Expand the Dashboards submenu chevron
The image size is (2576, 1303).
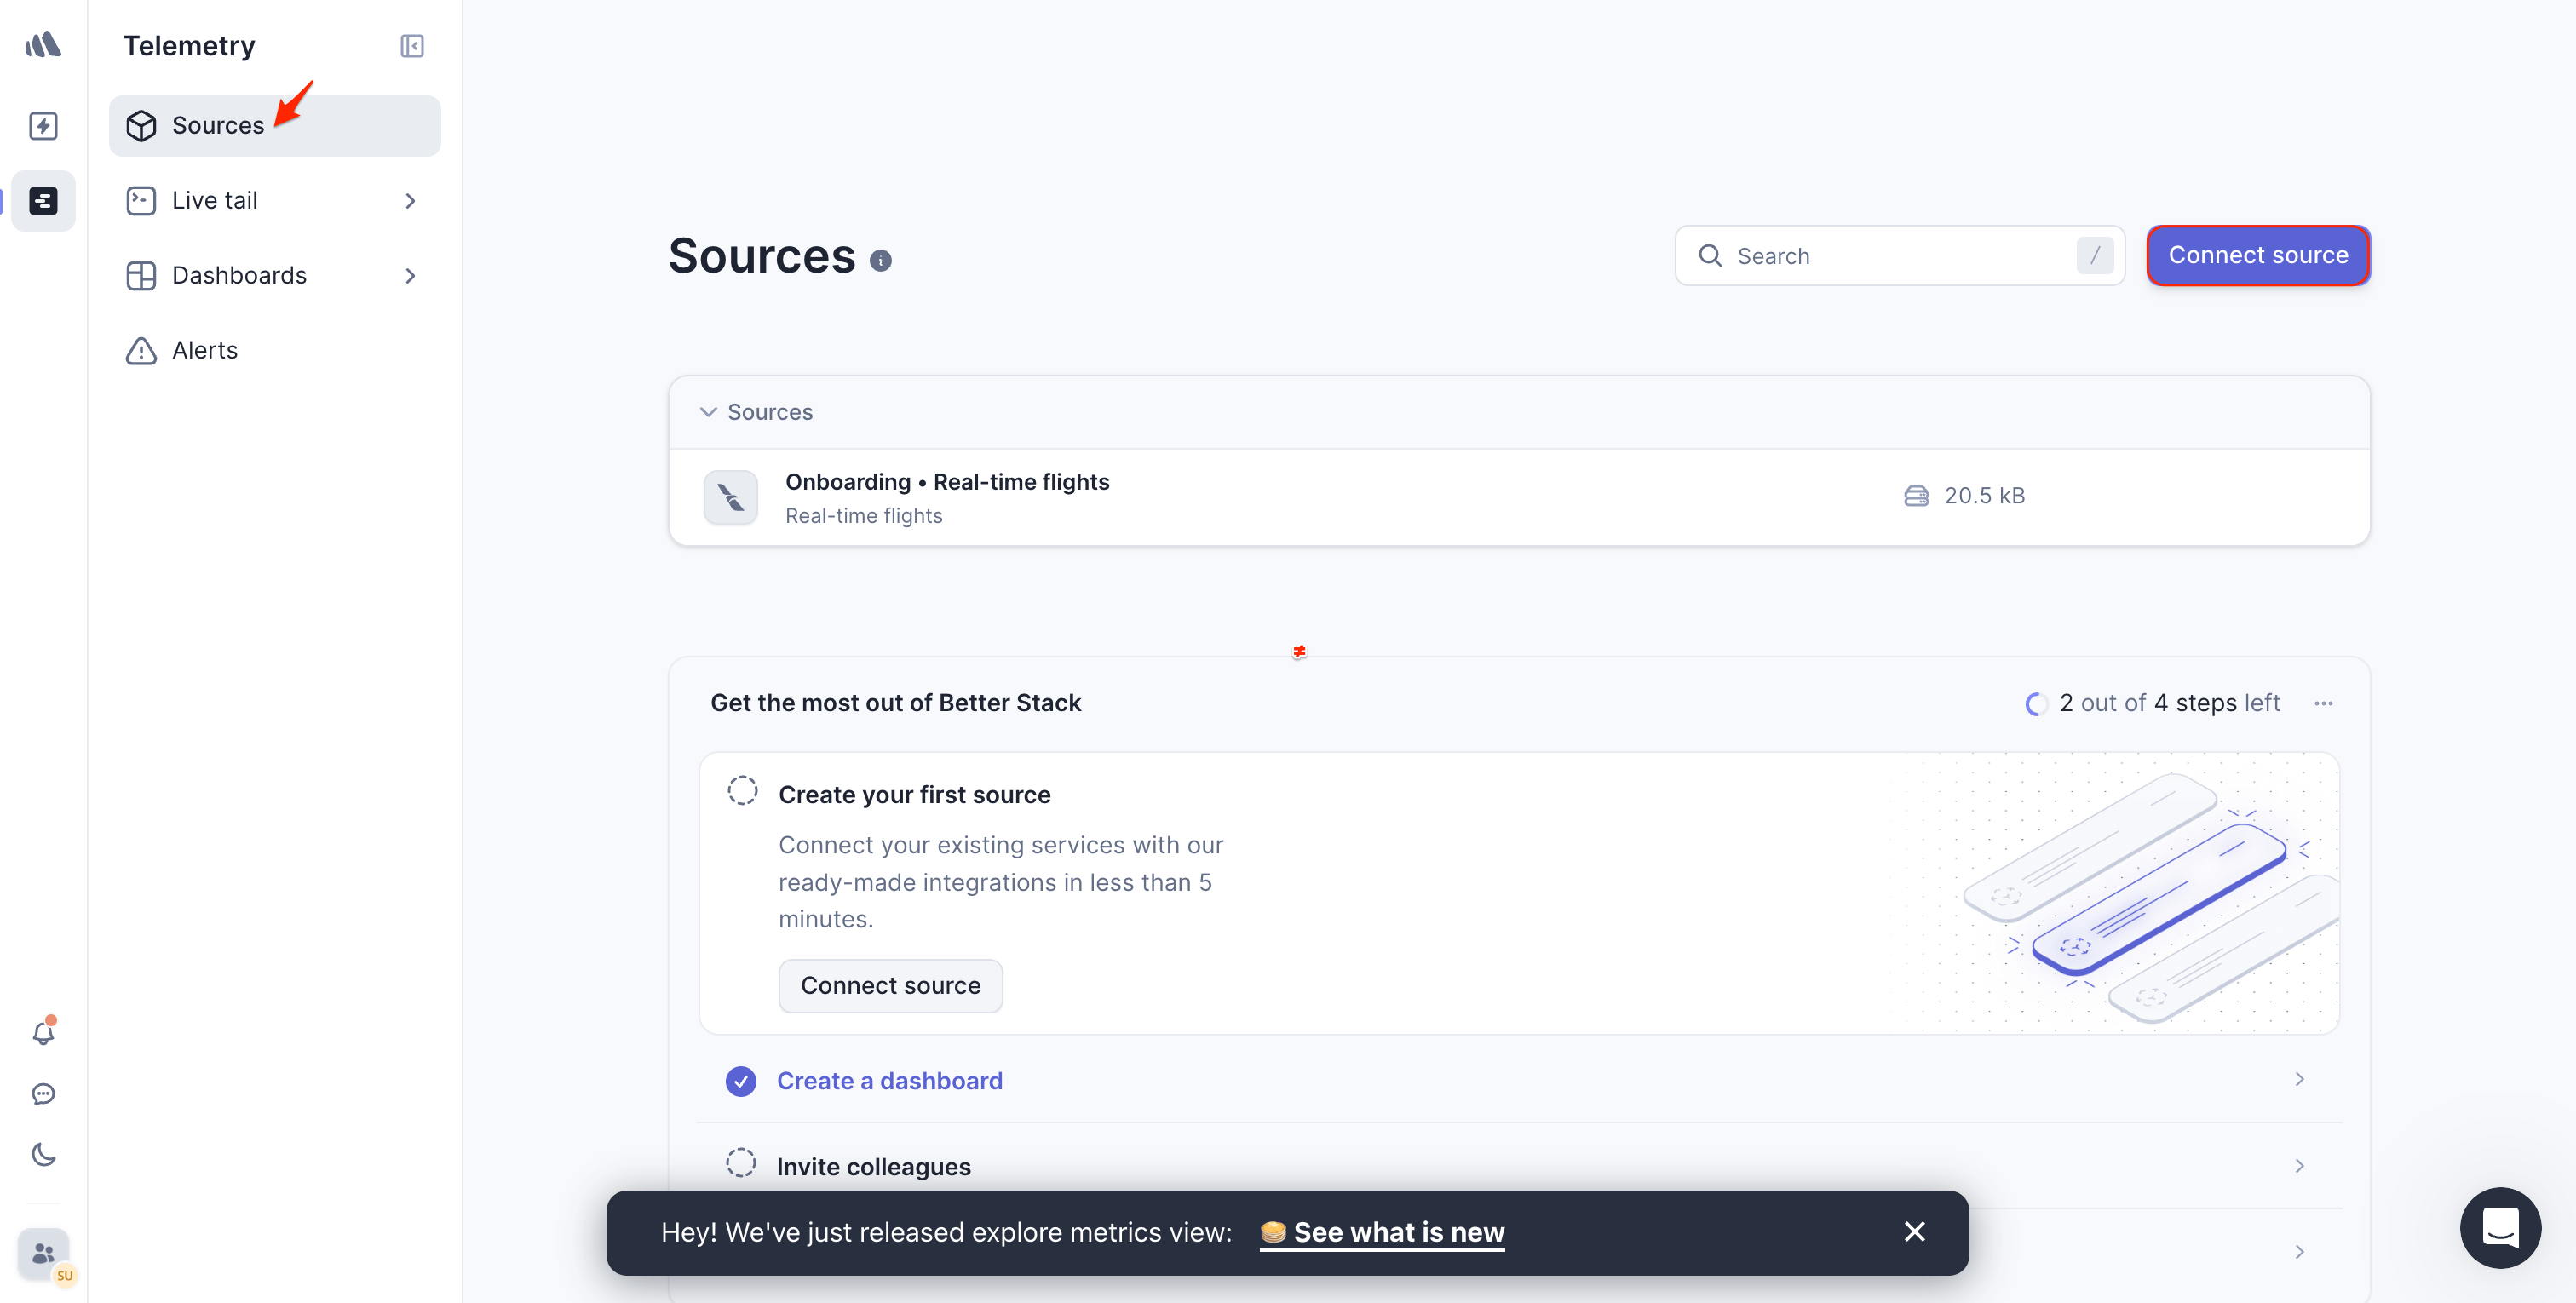click(x=410, y=276)
